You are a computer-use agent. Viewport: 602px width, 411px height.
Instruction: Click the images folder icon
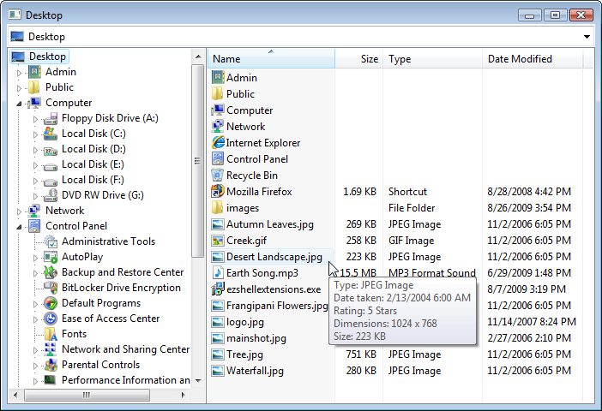pos(217,208)
